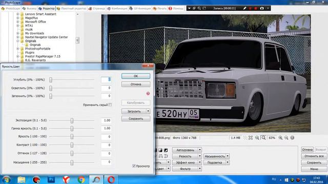This screenshot has height=184, width=328.
Task: Select the Navitel Navigator Update Center folder
Action: pyautogui.click(x=47, y=37)
